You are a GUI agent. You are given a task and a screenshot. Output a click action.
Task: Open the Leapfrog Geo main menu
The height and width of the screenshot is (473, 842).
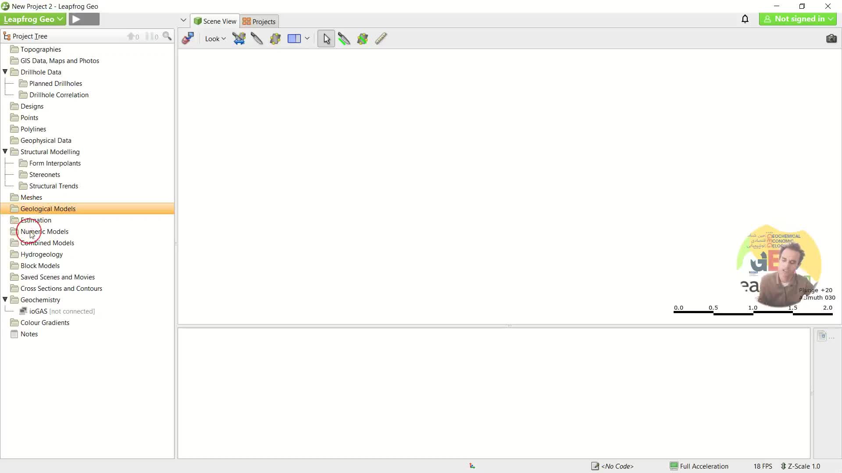[x=33, y=19]
